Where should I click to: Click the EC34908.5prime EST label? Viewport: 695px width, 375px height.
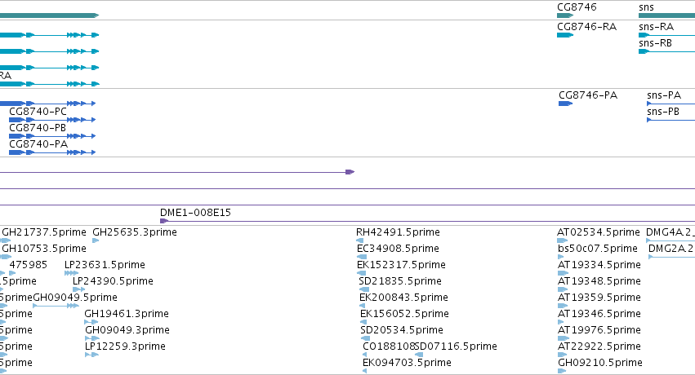click(398, 249)
